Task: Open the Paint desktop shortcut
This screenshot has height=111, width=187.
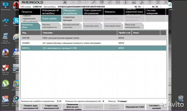Action: 16,38
